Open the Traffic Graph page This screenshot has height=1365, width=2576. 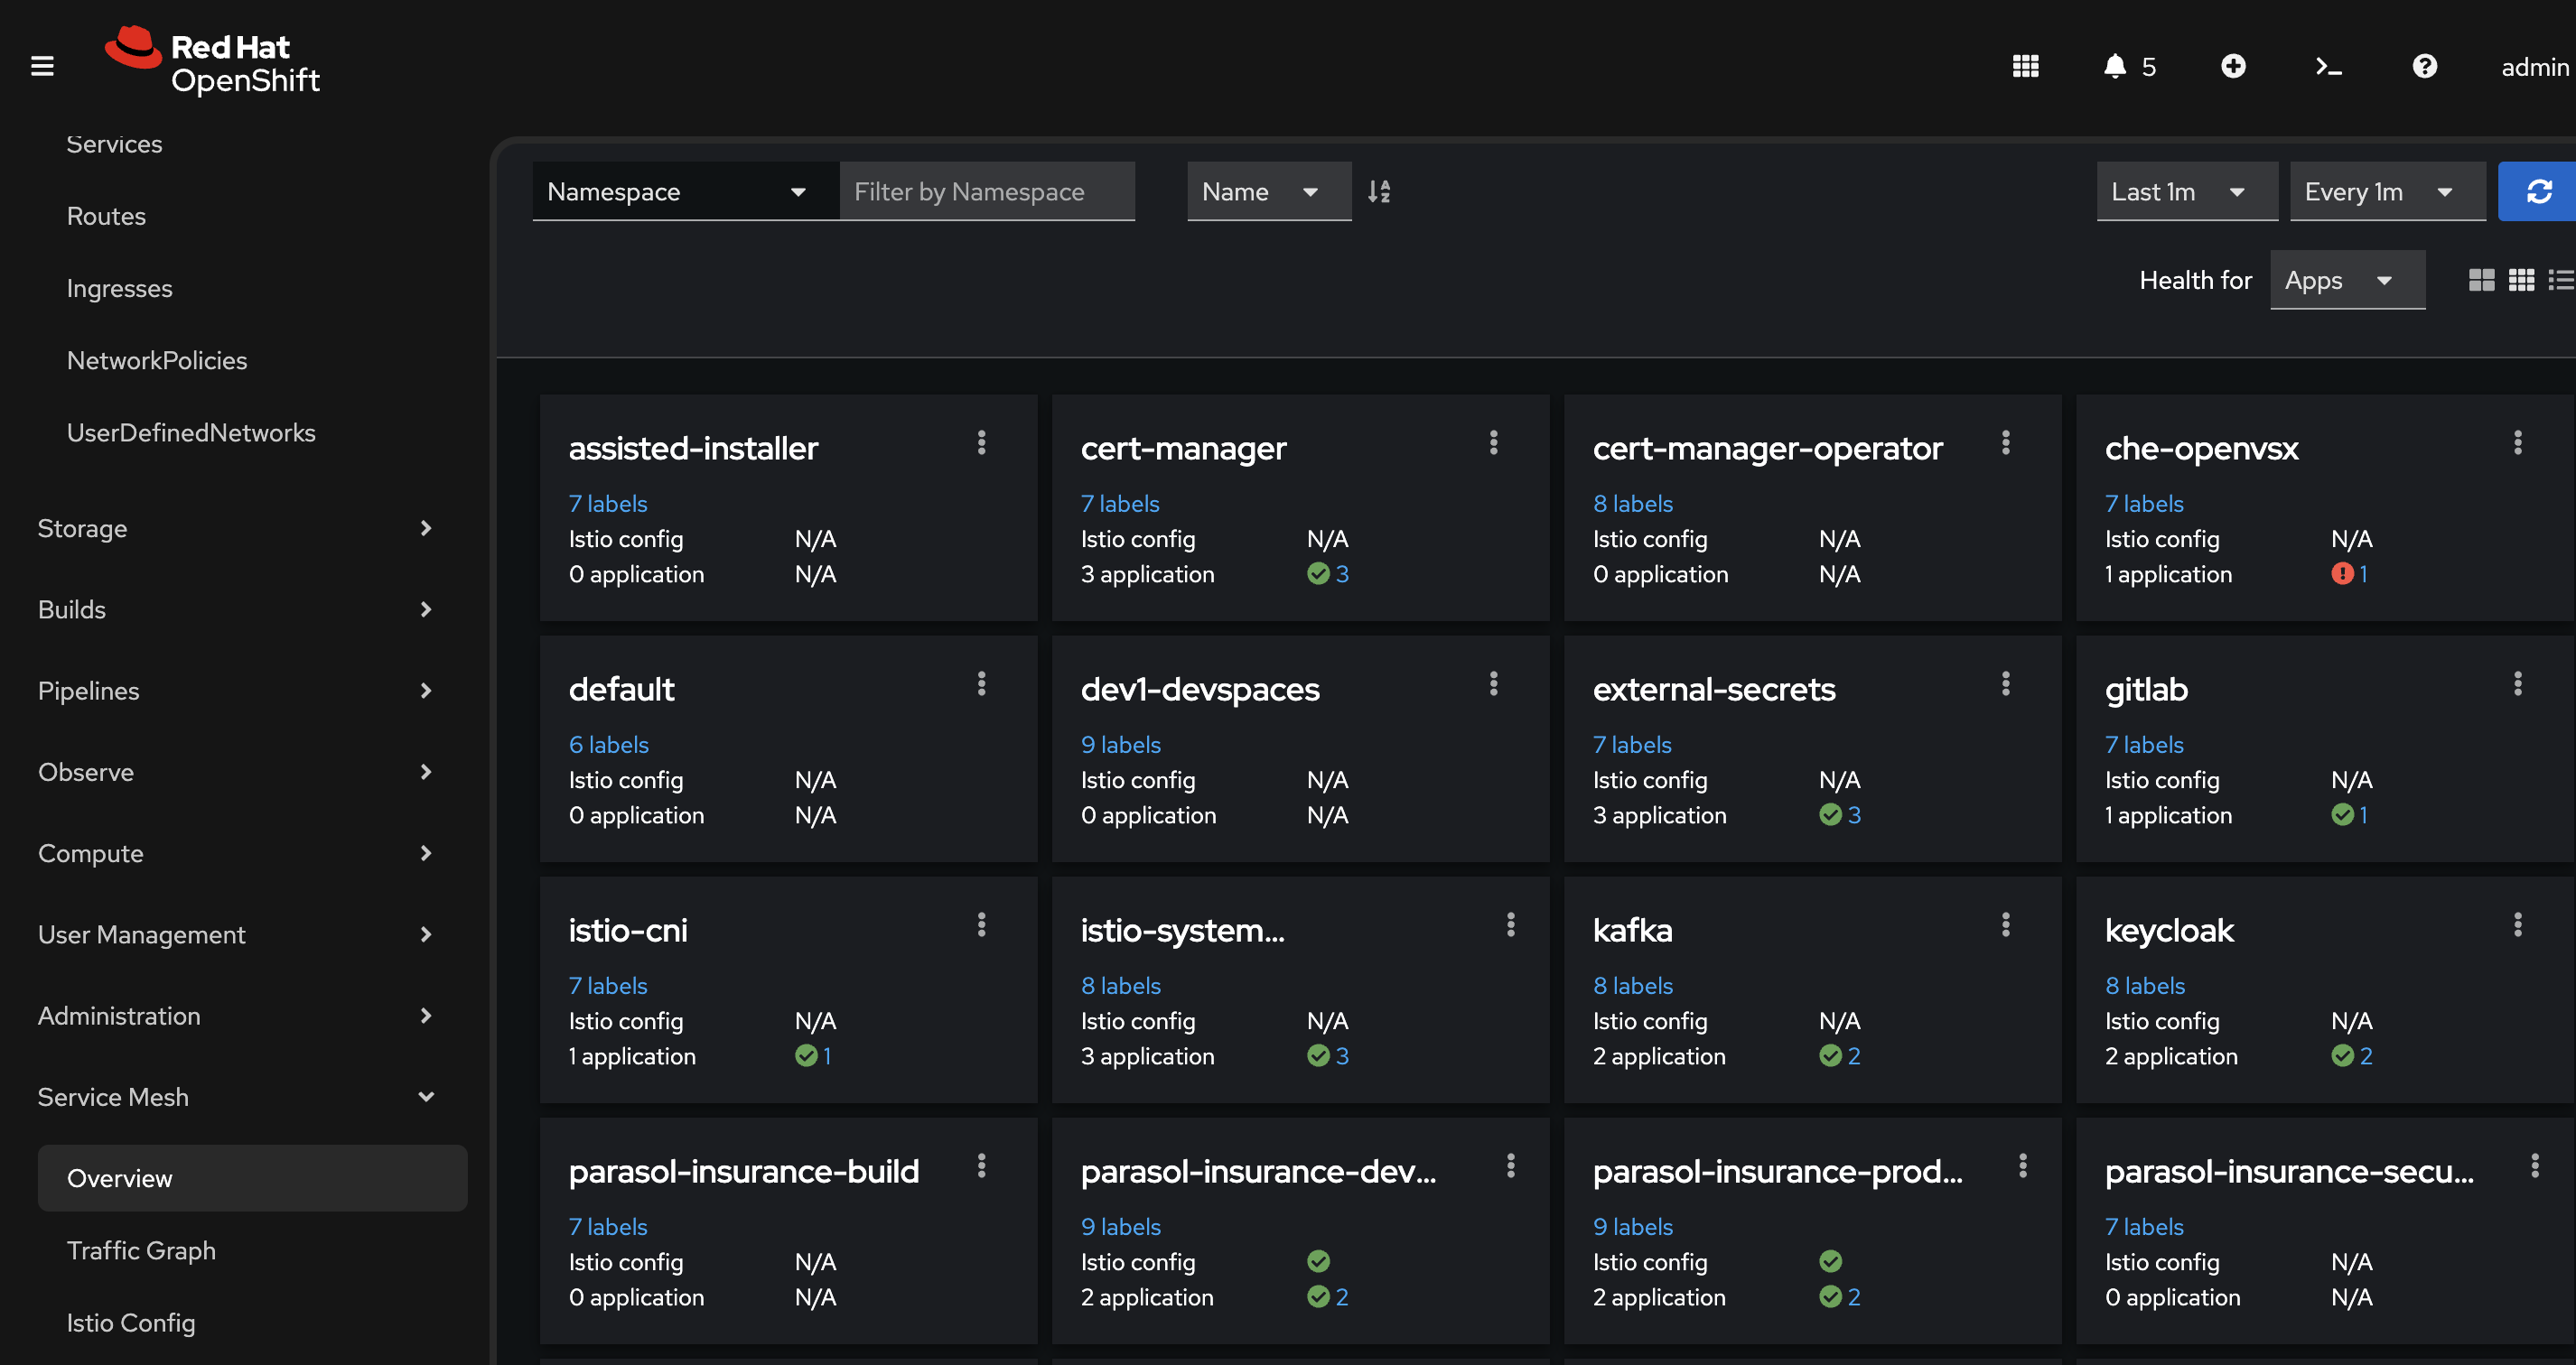coord(141,1250)
